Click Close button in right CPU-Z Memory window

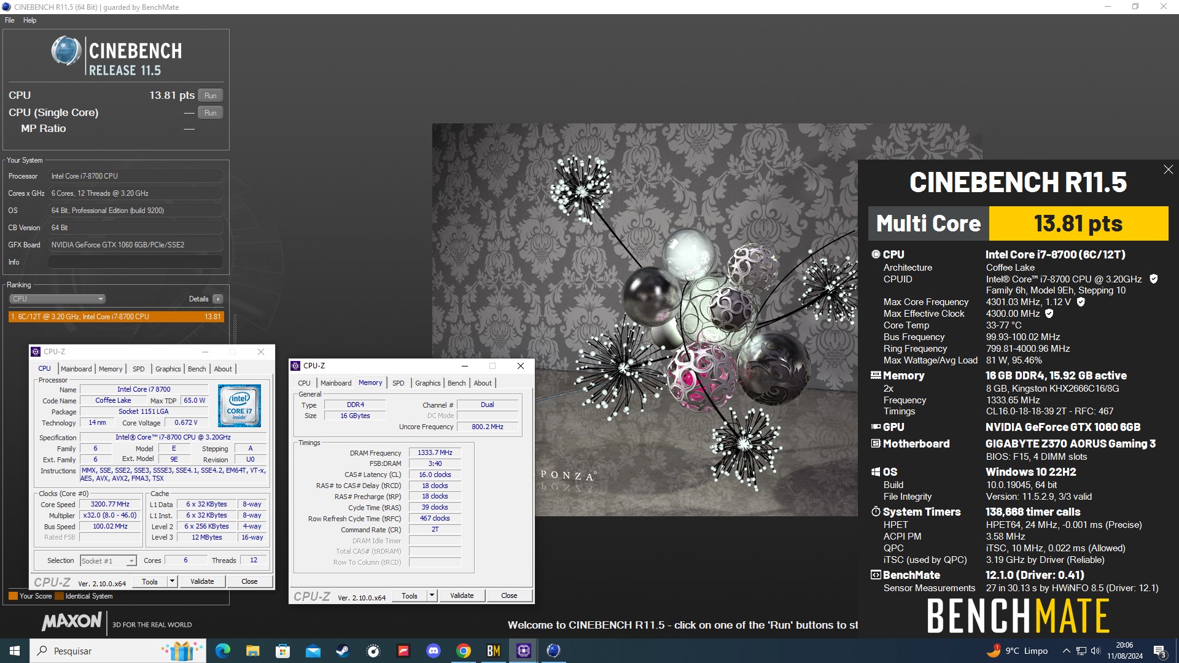click(509, 595)
